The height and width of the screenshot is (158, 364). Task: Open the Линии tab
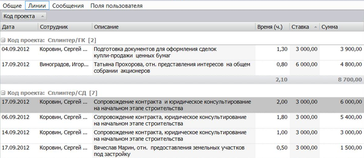coord(37,6)
